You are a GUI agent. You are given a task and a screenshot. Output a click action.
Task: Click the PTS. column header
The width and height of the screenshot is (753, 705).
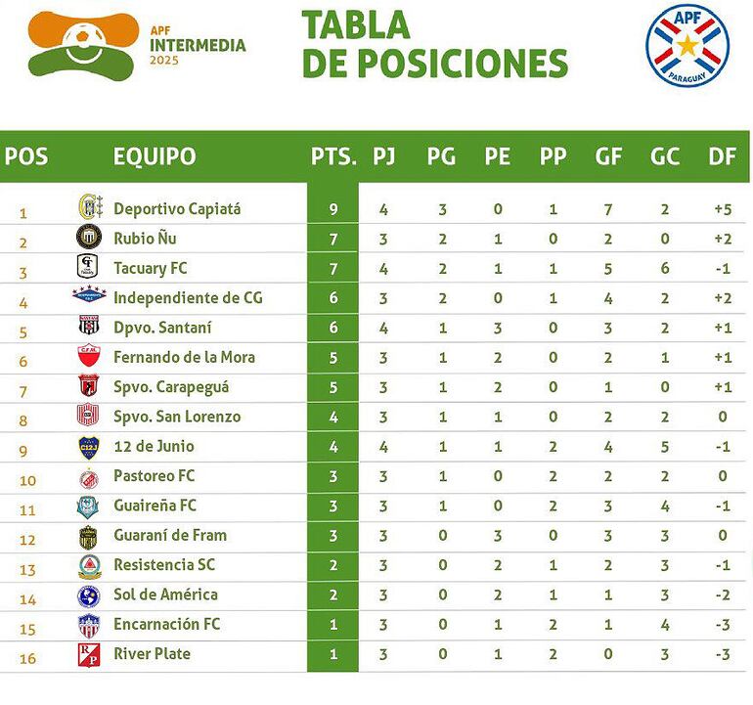click(x=333, y=156)
